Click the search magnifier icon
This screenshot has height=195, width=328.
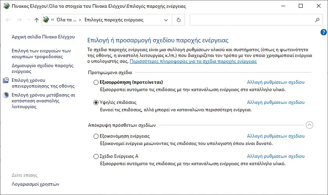pos(317,20)
